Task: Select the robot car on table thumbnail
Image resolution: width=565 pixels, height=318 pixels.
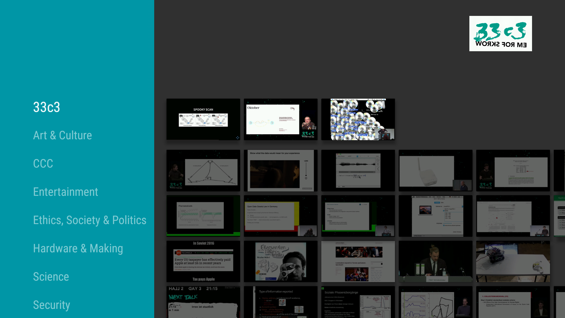Action: coord(513,261)
